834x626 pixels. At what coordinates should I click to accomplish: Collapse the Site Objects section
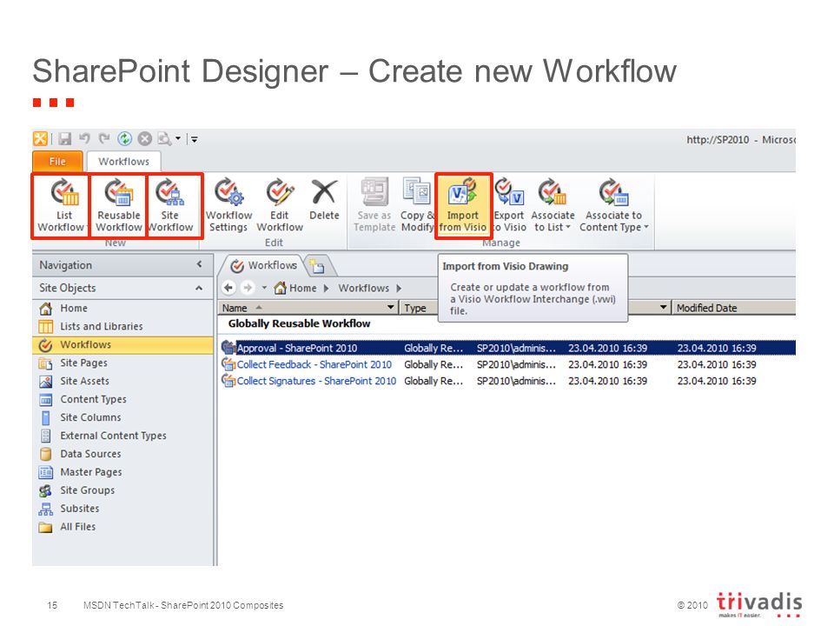199,288
